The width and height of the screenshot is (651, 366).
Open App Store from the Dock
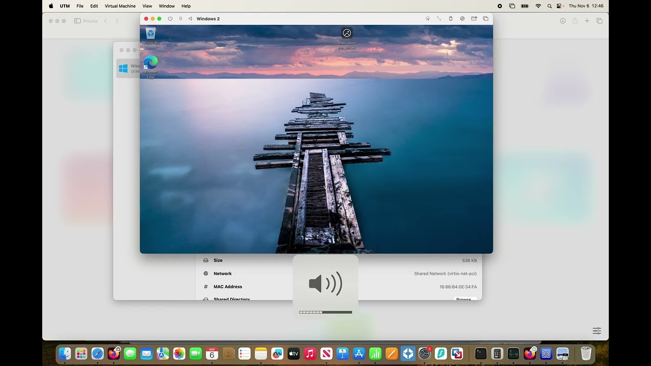[x=359, y=353]
